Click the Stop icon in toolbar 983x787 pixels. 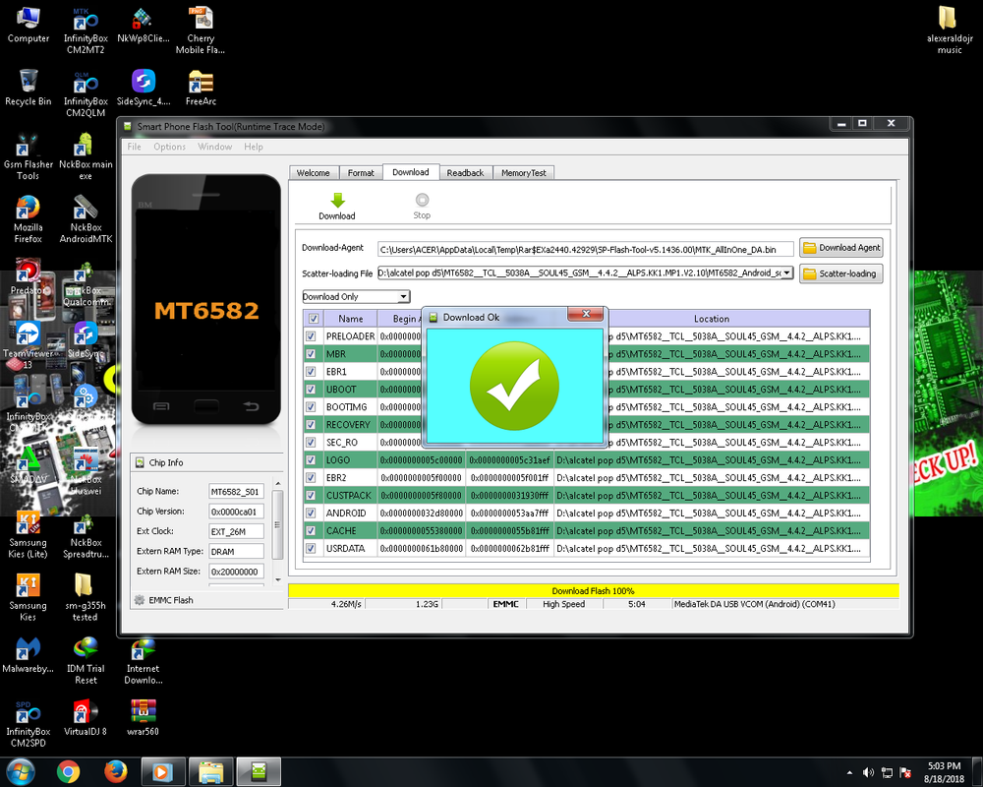[x=422, y=200]
